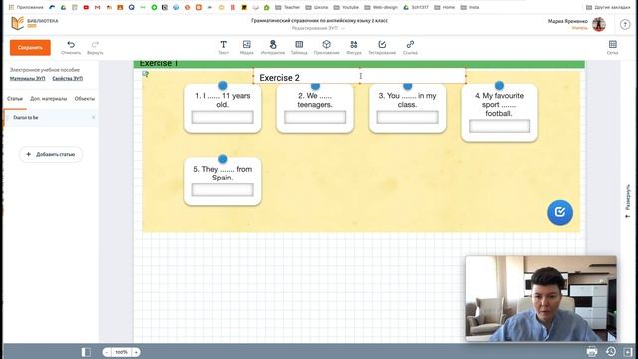Open the Редактирование ЭУП dropdown
This screenshot has width=638, height=359.
pyautogui.click(x=318, y=28)
